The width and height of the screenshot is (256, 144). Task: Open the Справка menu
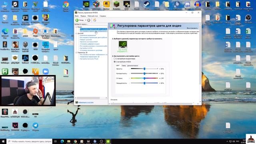coord(103,16)
